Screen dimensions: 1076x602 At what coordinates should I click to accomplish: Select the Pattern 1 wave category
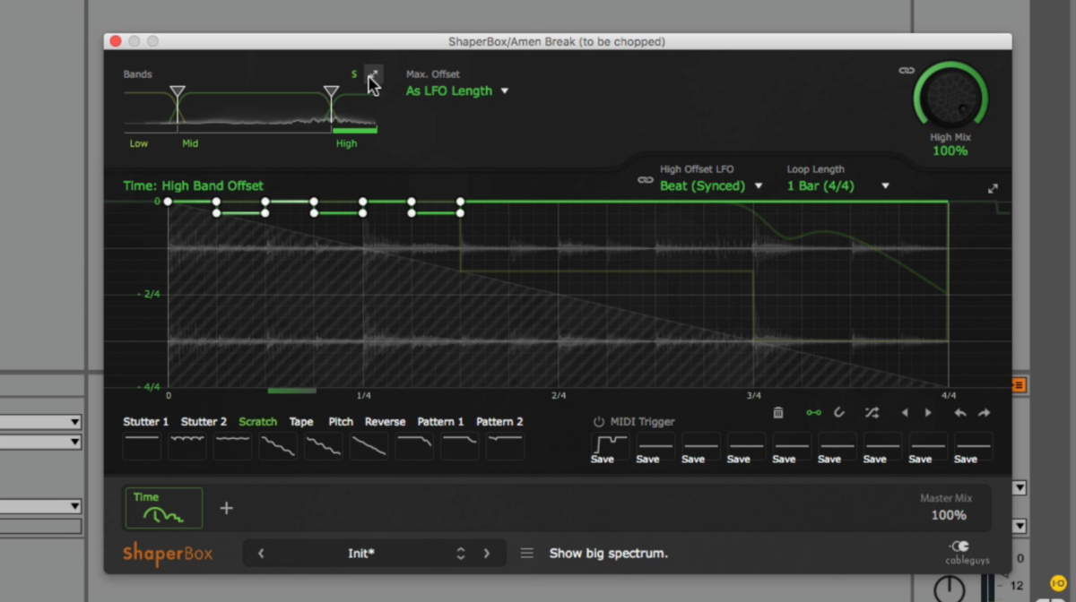[x=441, y=421]
